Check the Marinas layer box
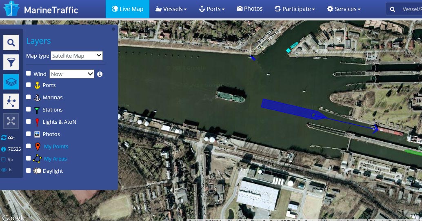Viewport: 422px width, 221px height. (28, 97)
